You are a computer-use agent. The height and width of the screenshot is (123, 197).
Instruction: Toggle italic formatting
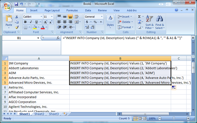click(x=31, y=22)
